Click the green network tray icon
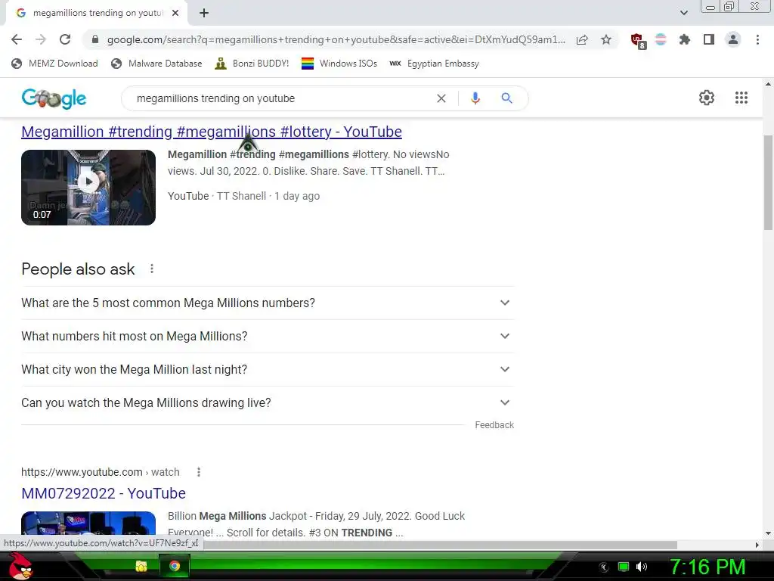774x581 pixels. click(x=624, y=567)
